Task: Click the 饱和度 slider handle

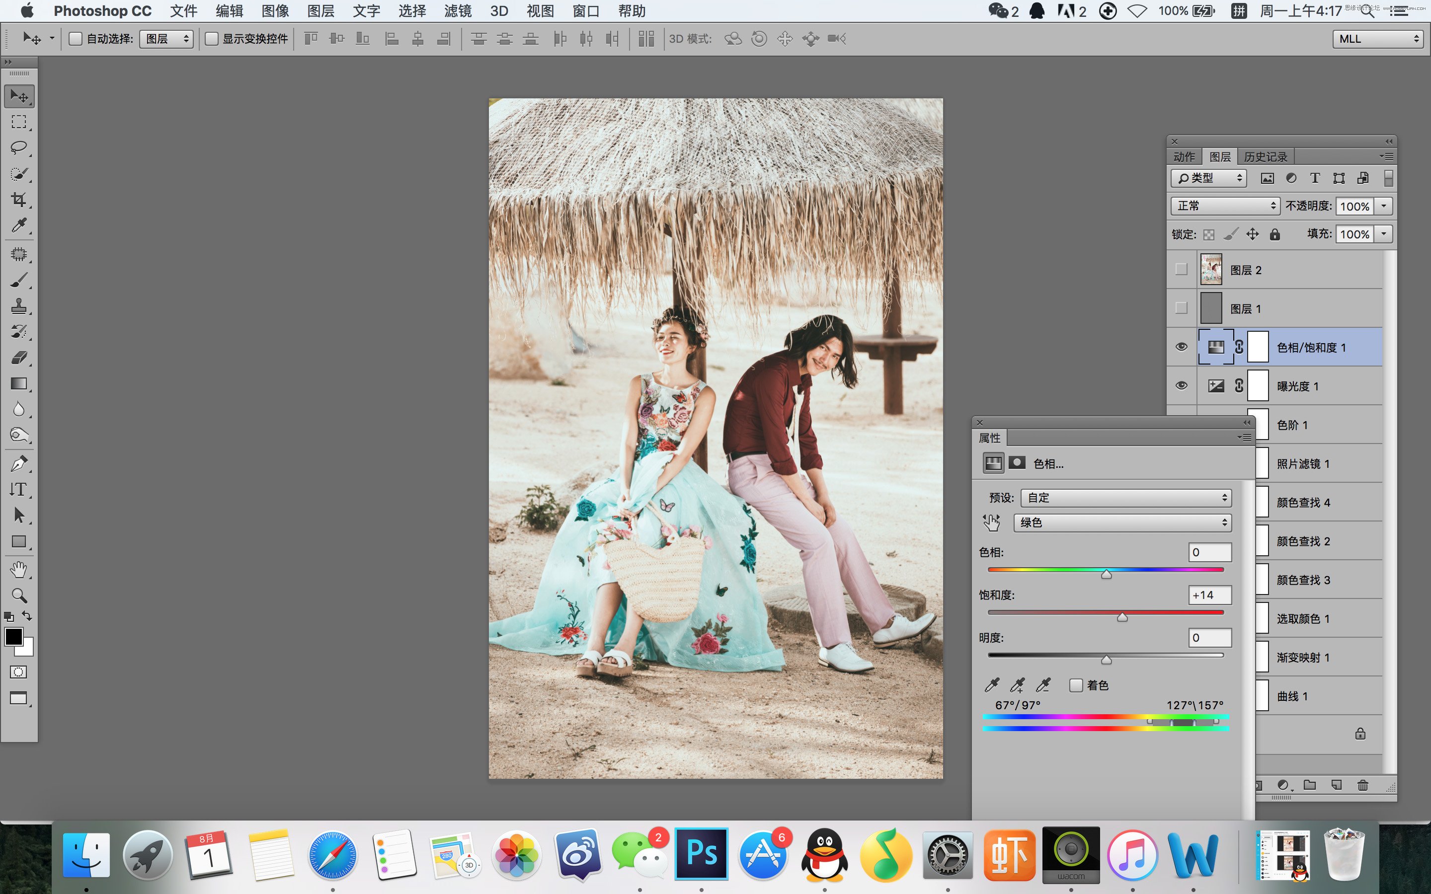Action: click(1122, 617)
